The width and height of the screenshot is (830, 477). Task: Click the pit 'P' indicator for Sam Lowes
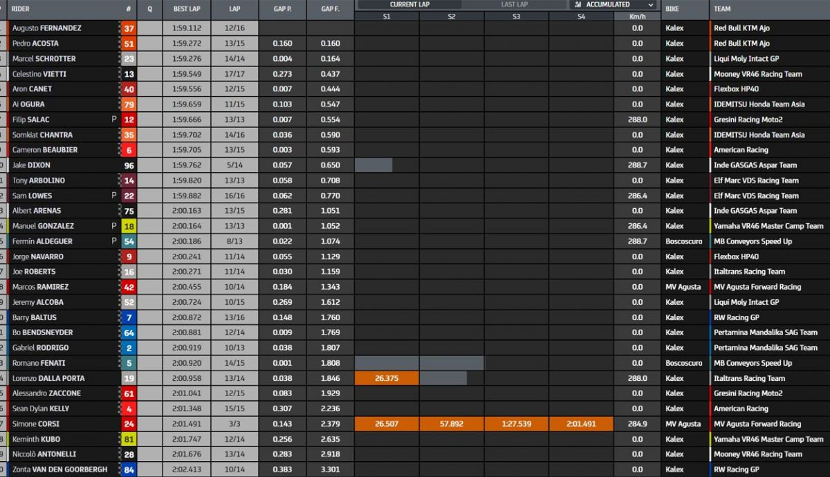pyautogui.click(x=114, y=196)
